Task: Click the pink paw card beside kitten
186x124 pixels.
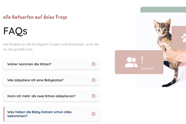Action: point(179,38)
